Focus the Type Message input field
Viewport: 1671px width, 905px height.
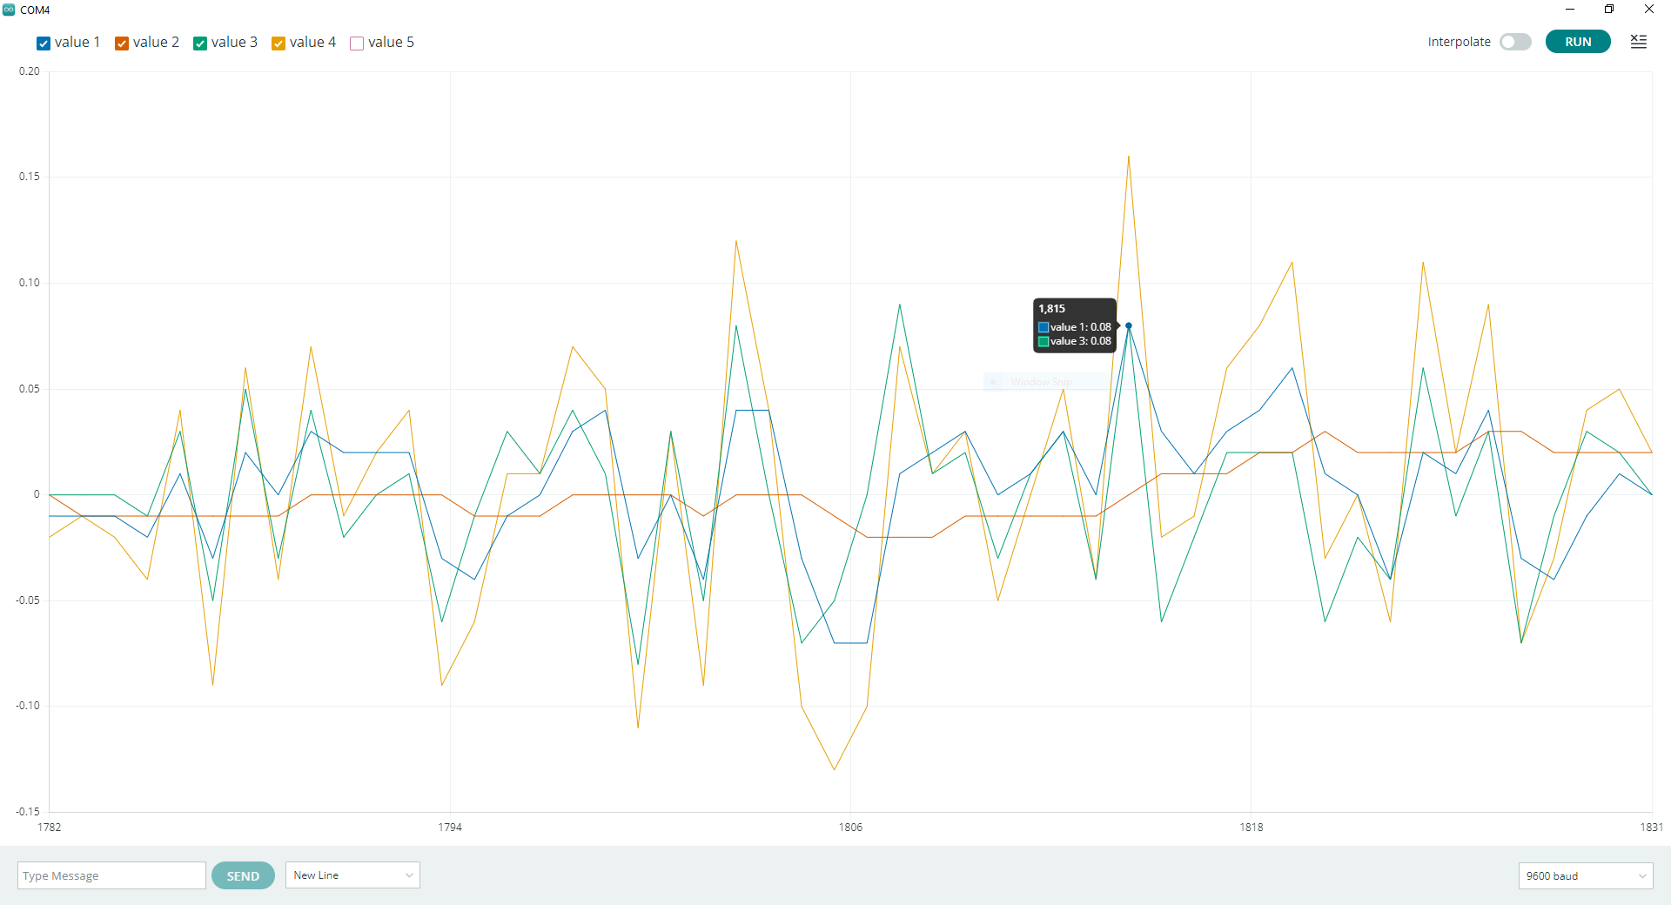pyautogui.click(x=111, y=876)
